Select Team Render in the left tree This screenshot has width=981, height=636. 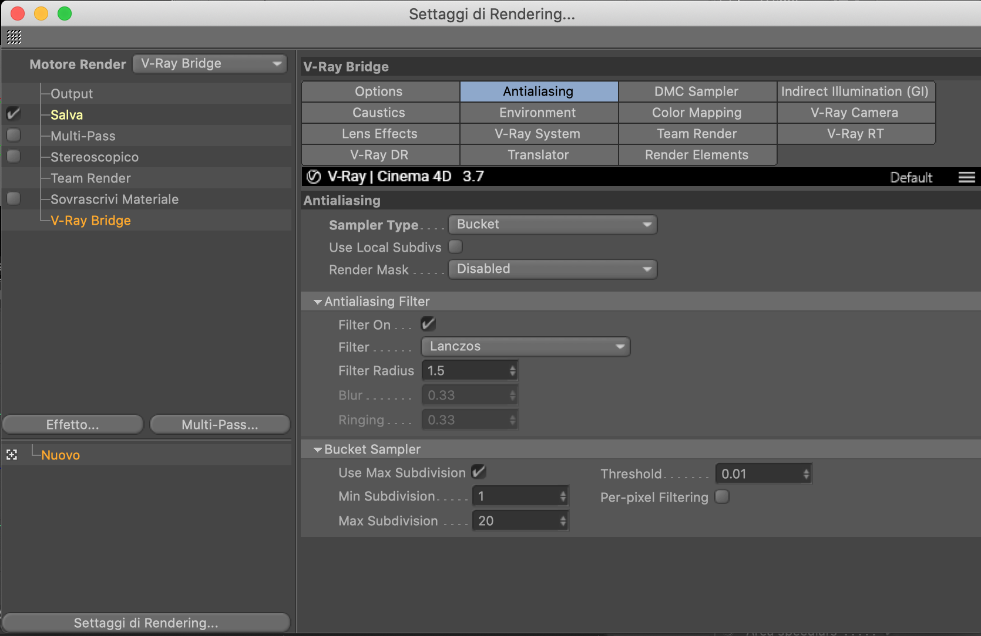tap(90, 178)
